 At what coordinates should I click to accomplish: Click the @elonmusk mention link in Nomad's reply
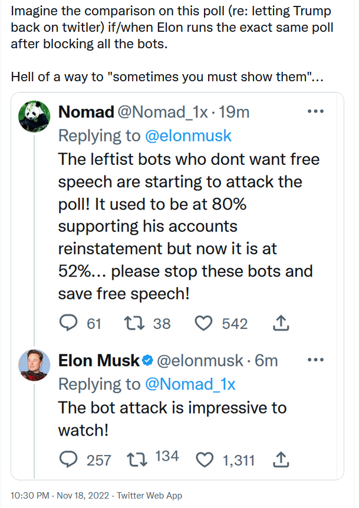pos(188,135)
